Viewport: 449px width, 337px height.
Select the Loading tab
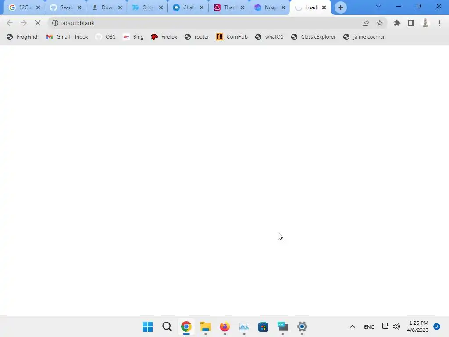[x=307, y=7]
